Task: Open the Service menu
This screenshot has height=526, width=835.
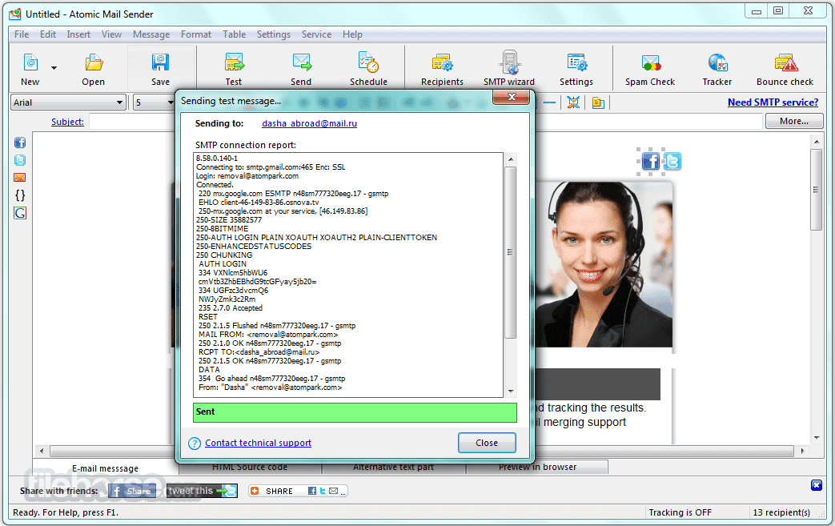Action: coord(316,34)
